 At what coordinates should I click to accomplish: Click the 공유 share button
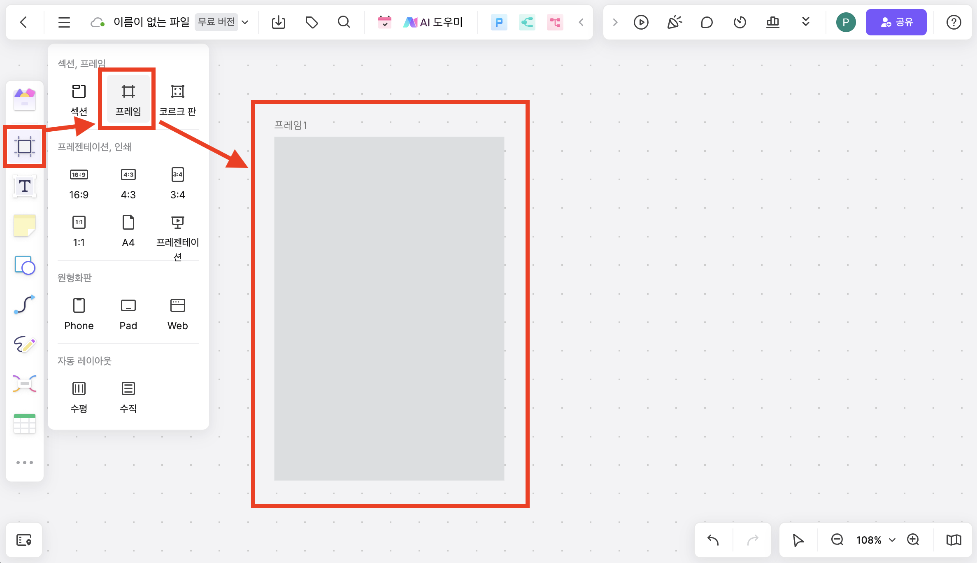[896, 22]
